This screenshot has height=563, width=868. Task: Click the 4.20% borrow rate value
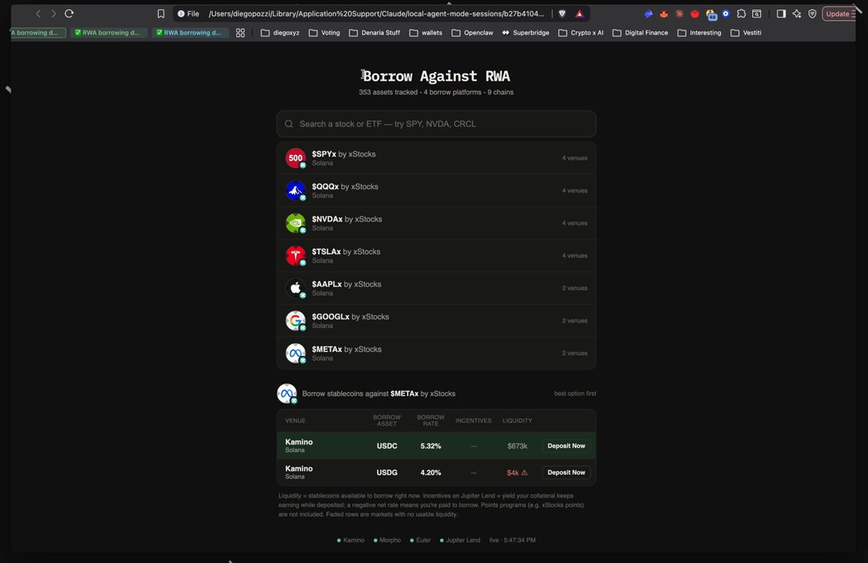431,473
